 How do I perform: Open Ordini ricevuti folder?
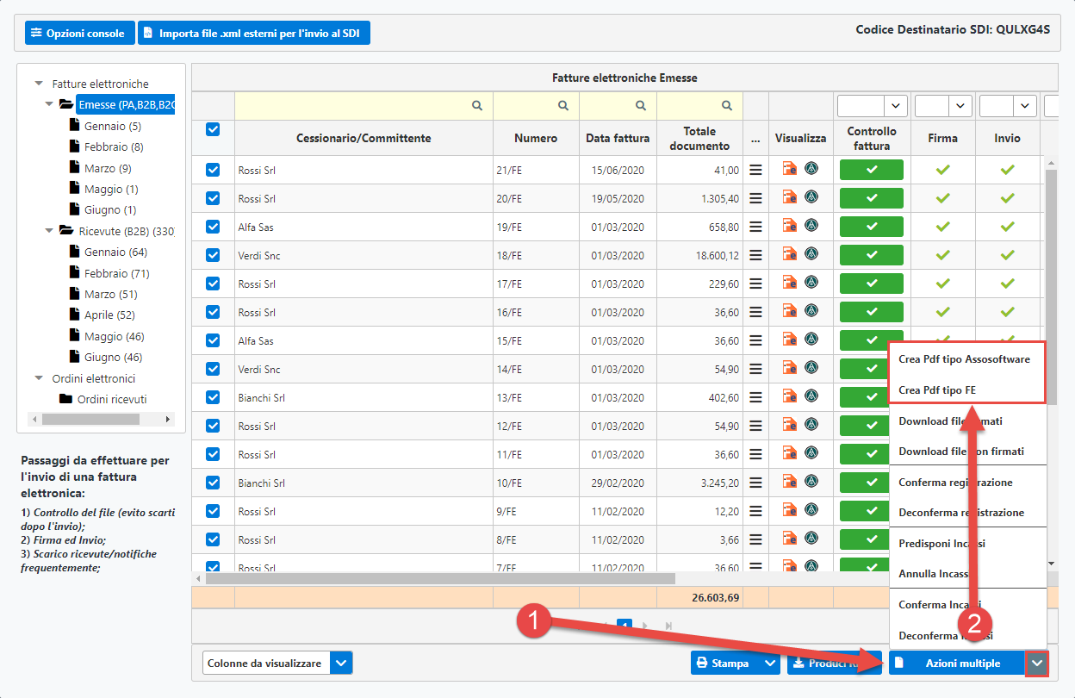point(111,399)
